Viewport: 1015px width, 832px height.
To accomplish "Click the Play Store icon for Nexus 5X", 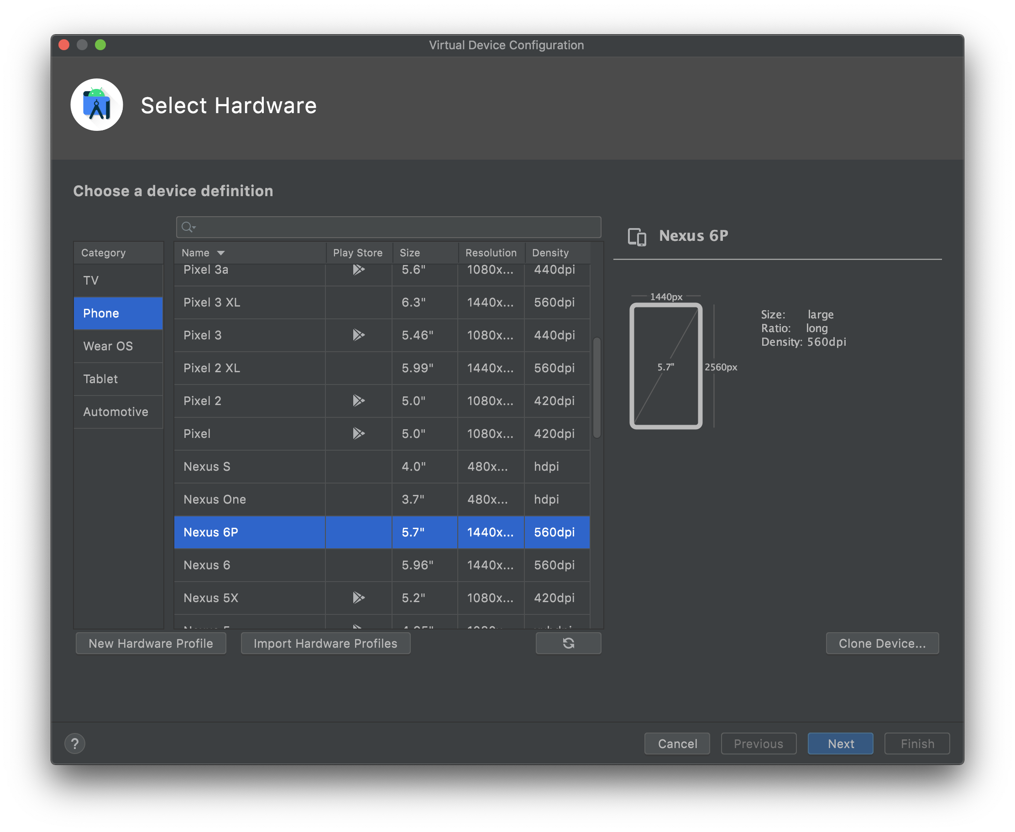I will click(359, 598).
